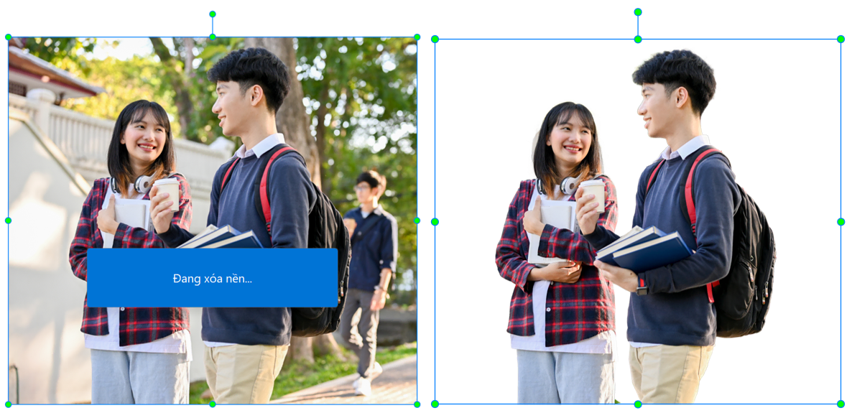Click the 'Đang xóa nền...' progress banner

[x=213, y=278]
